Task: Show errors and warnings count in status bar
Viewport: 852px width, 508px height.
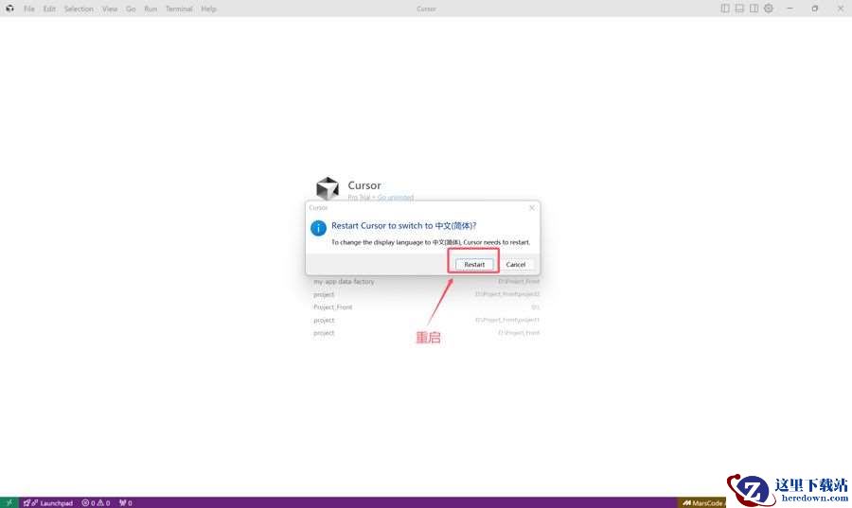Action: [96, 502]
